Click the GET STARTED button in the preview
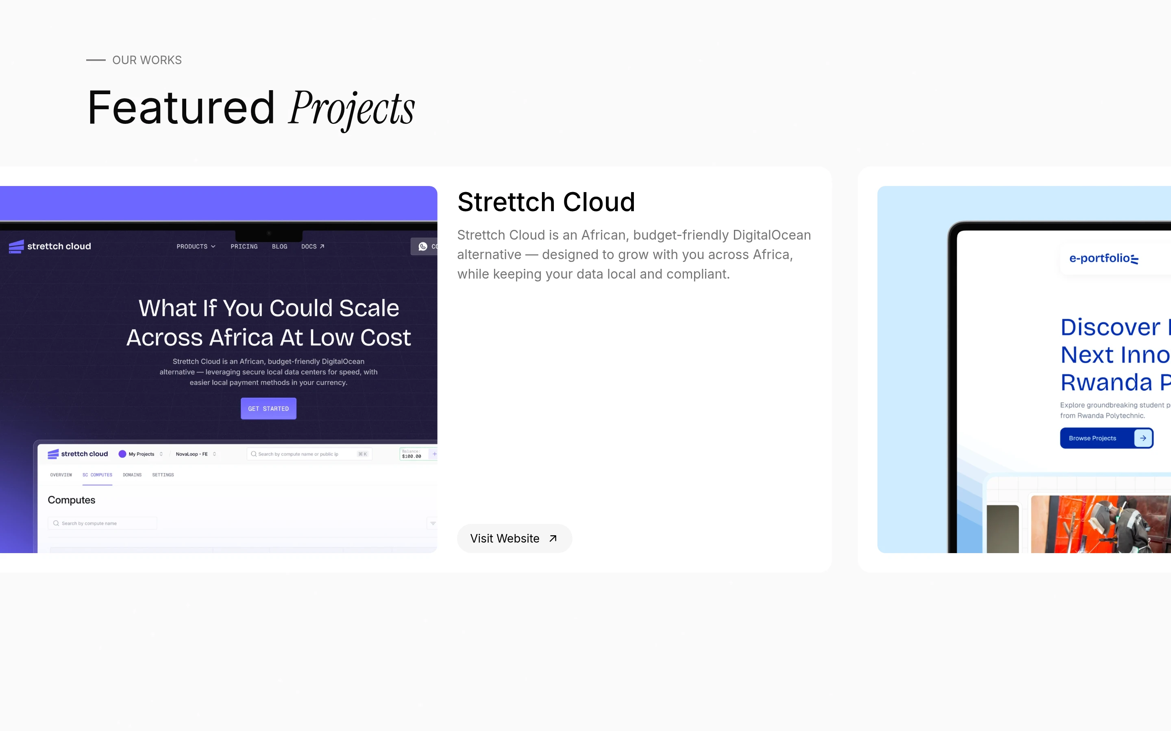 tap(268, 409)
